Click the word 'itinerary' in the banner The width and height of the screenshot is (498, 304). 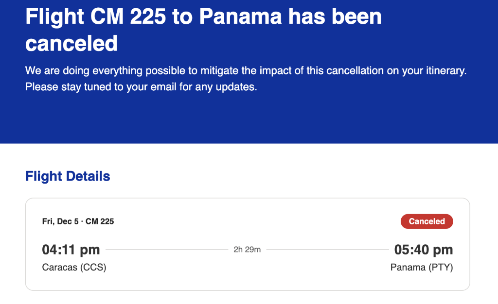pos(444,71)
